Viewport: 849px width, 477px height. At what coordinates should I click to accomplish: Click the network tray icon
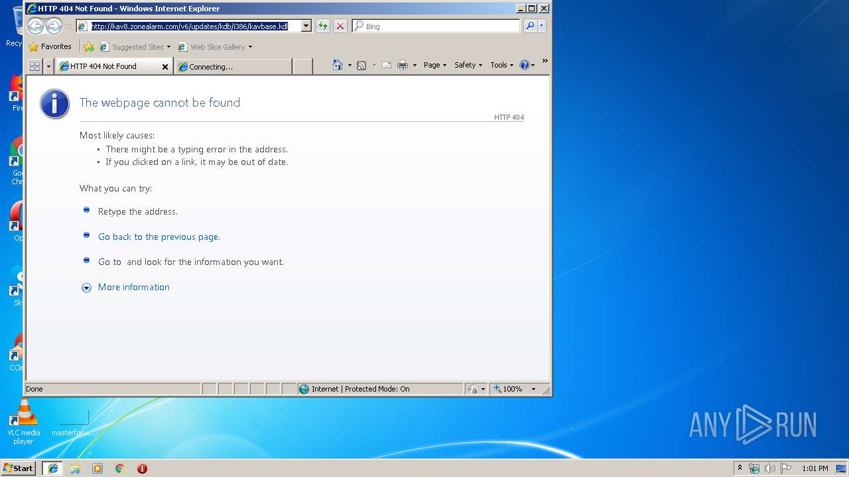pos(754,468)
